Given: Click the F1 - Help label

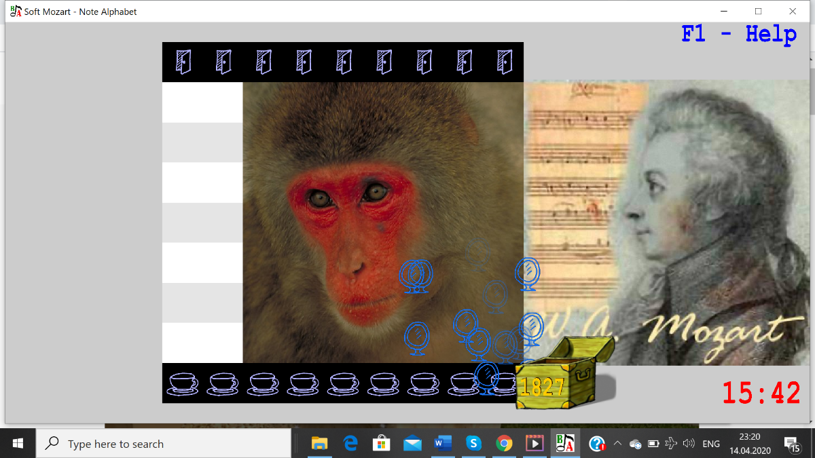Looking at the screenshot, I should [739, 34].
